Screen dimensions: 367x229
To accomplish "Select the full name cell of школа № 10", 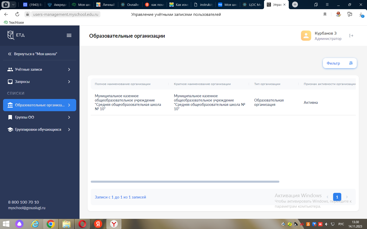I will tap(128, 102).
